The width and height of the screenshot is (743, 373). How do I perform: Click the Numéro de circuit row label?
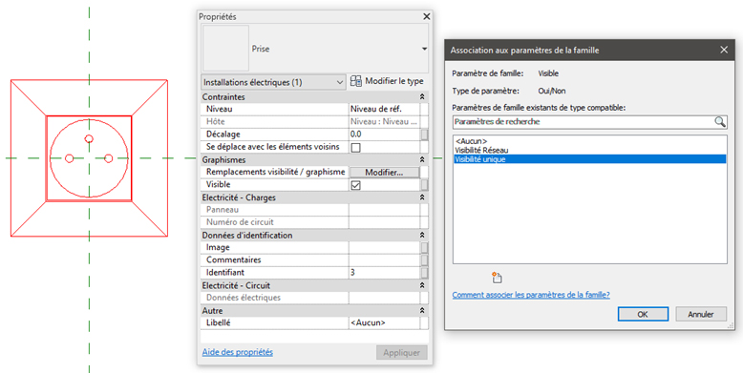pos(240,222)
